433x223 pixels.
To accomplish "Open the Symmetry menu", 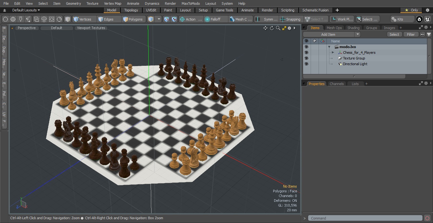I will tap(267, 19).
